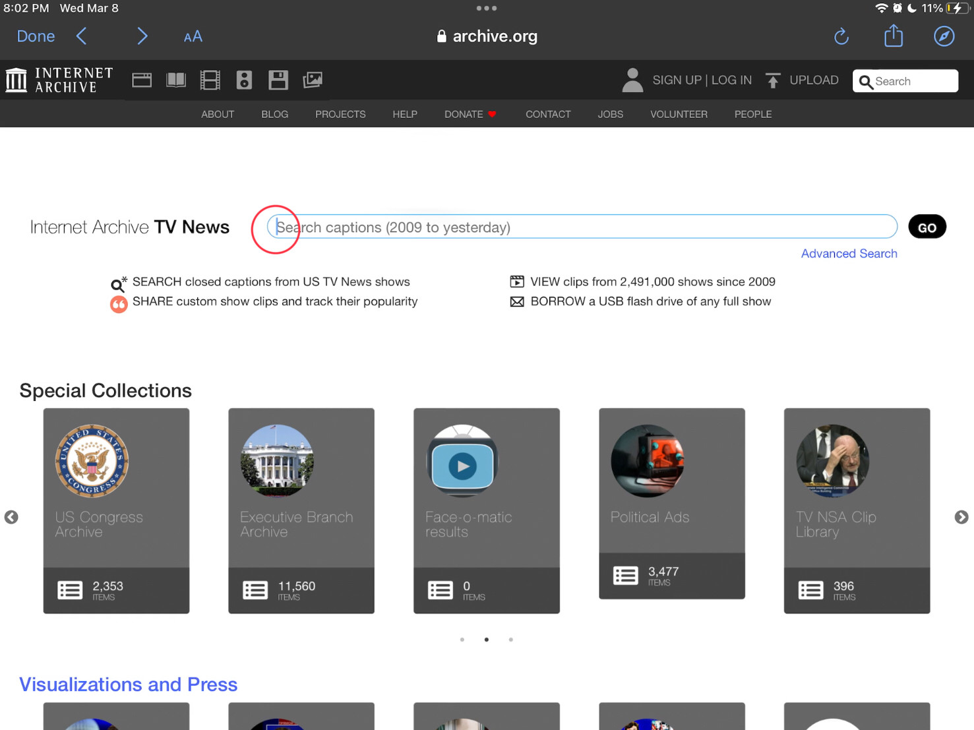Select first carousel page dot
Viewport: 974px width, 730px height.
(x=462, y=640)
